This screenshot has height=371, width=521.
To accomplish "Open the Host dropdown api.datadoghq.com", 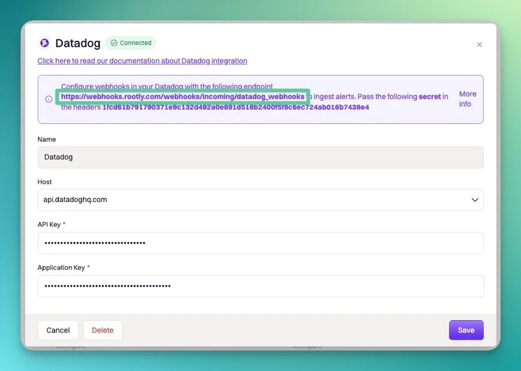I will (x=260, y=200).
